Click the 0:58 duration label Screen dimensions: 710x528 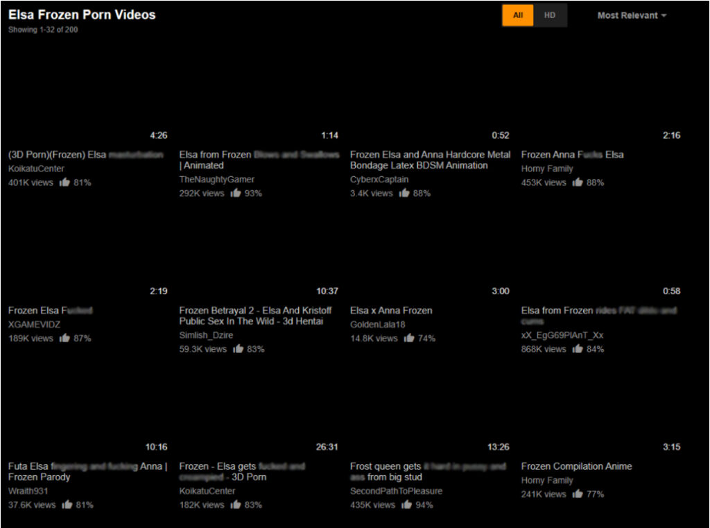pyautogui.click(x=671, y=291)
